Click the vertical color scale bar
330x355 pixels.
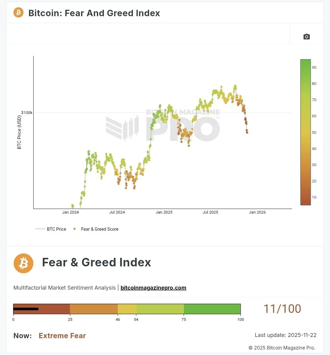(306, 132)
